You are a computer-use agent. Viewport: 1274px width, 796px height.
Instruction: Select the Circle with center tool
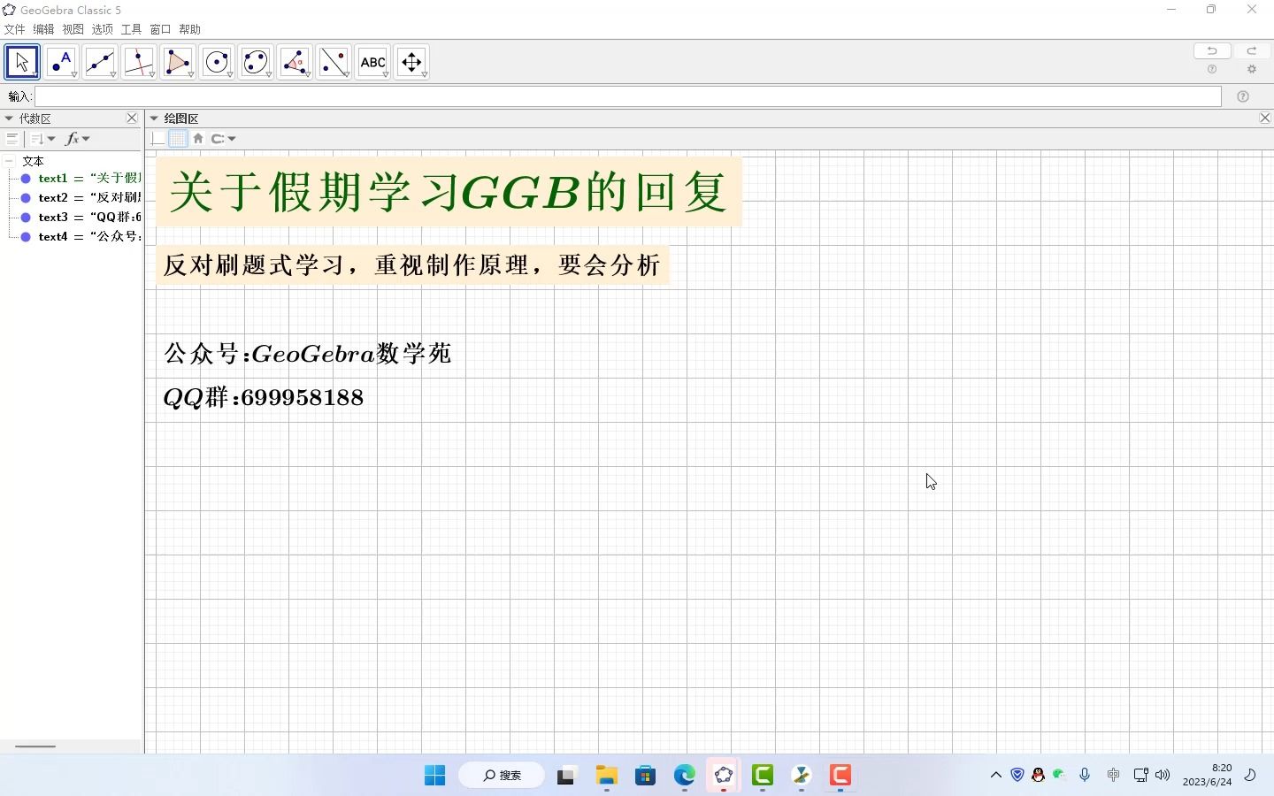pos(217,62)
